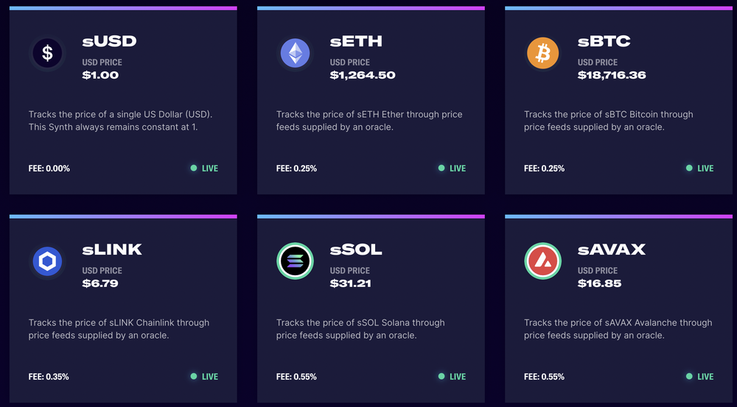This screenshot has height=407, width=737.
Task: Select the sETH title heading
Action: click(x=356, y=41)
